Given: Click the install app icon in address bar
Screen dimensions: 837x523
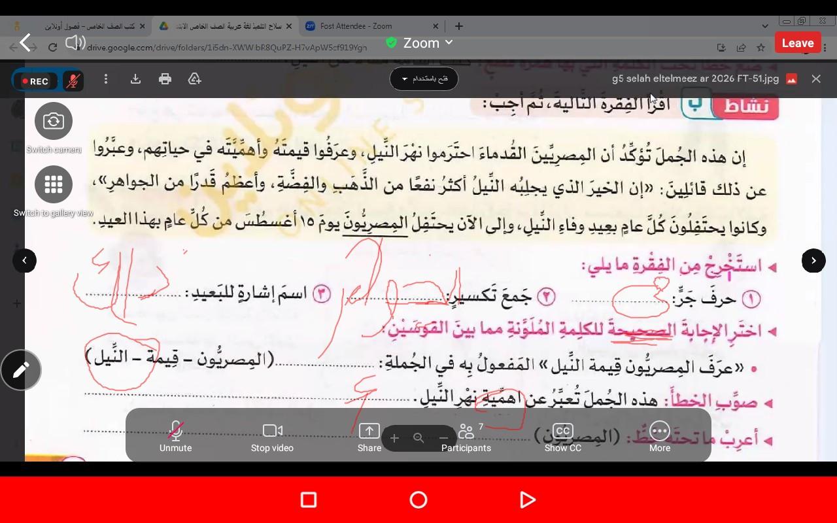Looking at the screenshot, I should (x=721, y=47).
